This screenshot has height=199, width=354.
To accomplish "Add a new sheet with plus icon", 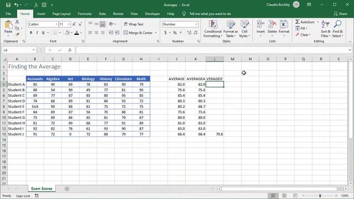I will pos(67,189).
